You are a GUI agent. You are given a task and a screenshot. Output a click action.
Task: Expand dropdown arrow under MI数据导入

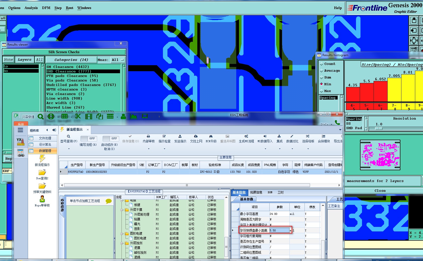click(265, 149)
